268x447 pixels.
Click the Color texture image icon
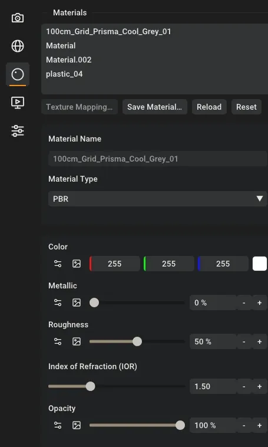77,264
